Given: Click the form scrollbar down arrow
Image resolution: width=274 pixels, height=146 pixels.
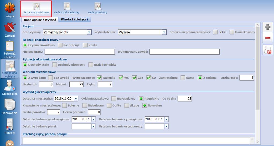Looking at the screenshot, I should coord(257,141).
